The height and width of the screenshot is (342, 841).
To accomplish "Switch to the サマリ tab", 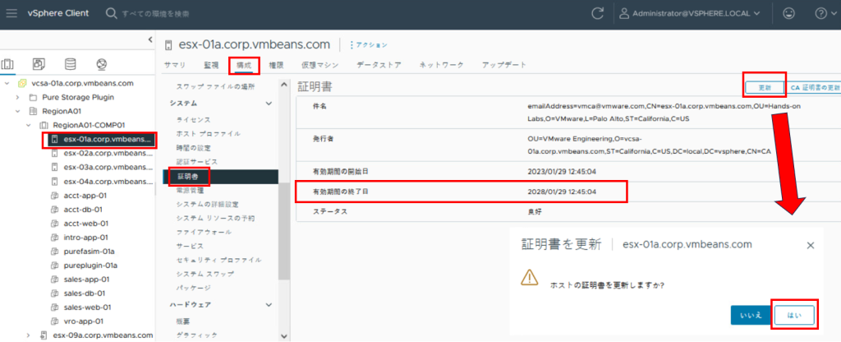I will tap(175, 65).
